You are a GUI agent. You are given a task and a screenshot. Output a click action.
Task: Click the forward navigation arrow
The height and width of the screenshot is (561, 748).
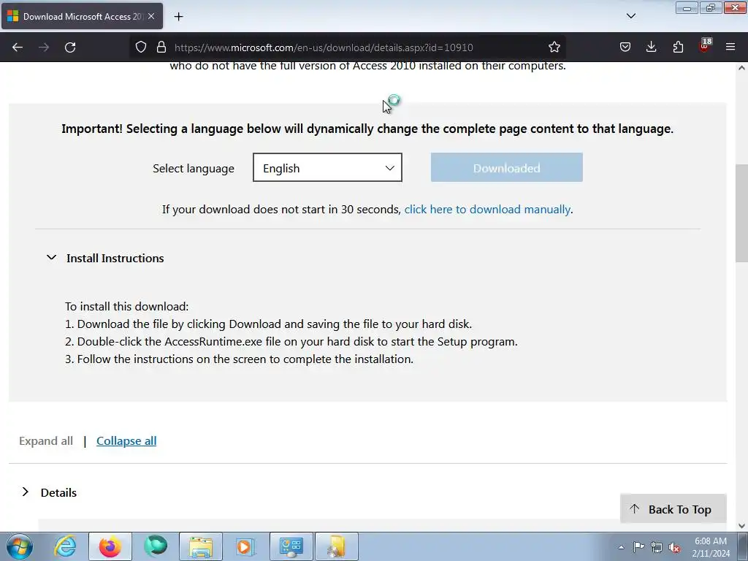[44, 47]
